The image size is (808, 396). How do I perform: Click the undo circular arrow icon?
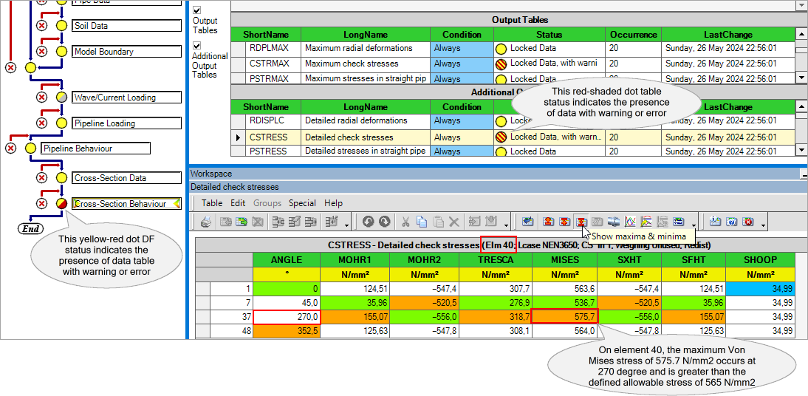[368, 222]
